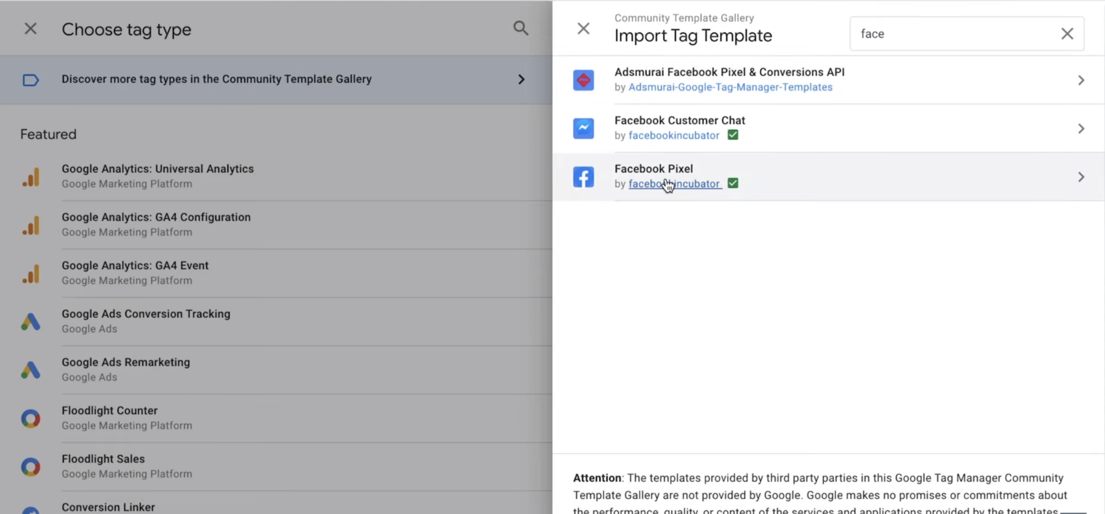Click Adsmurai template logo icon
Image resolution: width=1105 pixels, height=514 pixels.
coord(583,80)
